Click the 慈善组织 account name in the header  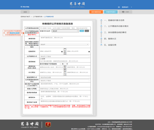pyautogui.click(x=125, y=7)
